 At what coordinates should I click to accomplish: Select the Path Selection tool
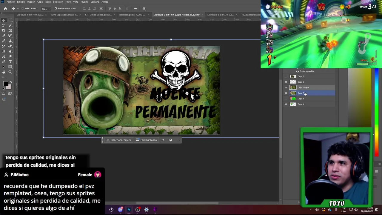click(4, 67)
